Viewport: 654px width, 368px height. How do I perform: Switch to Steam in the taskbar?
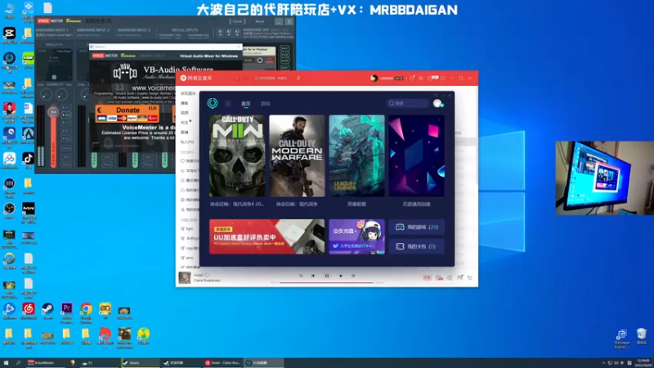[140, 362]
